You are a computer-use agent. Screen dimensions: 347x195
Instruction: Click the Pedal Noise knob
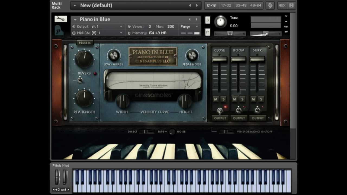click(192, 55)
